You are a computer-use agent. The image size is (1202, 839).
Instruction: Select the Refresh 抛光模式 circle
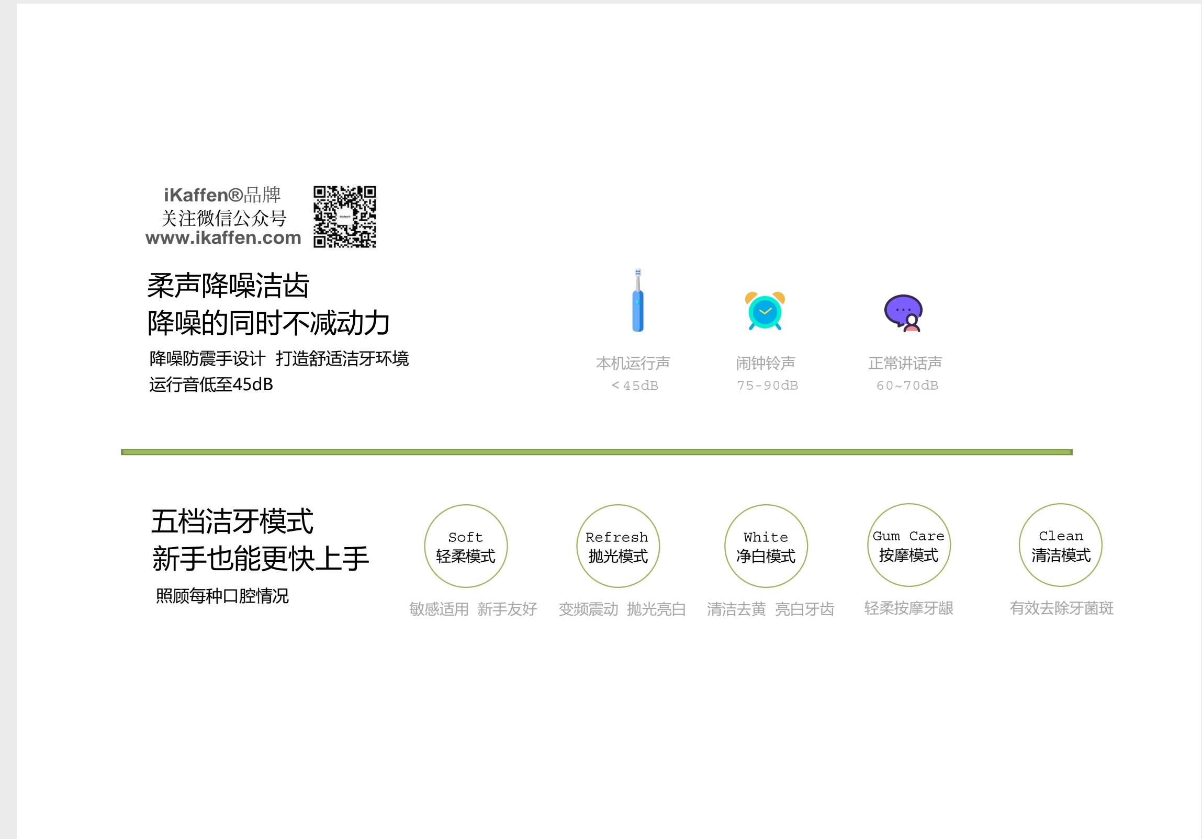(618, 546)
